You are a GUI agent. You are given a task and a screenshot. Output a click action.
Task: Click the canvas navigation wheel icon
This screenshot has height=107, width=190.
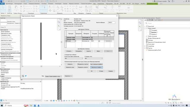tap(140, 23)
